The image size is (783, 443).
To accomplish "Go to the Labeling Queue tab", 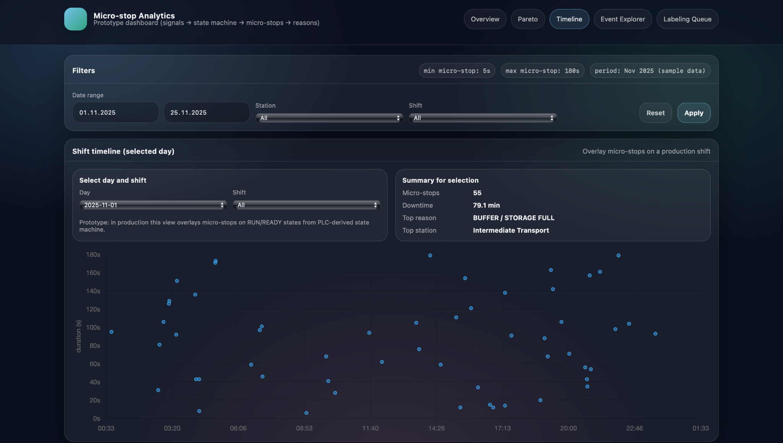I will coord(687,19).
